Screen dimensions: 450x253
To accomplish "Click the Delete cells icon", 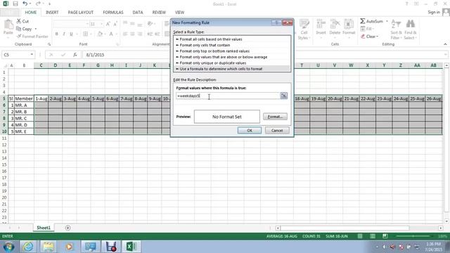I will click(335, 27).
